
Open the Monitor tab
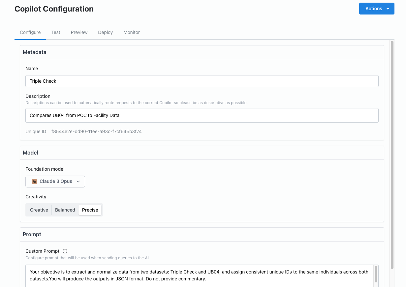(x=132, y=32)
